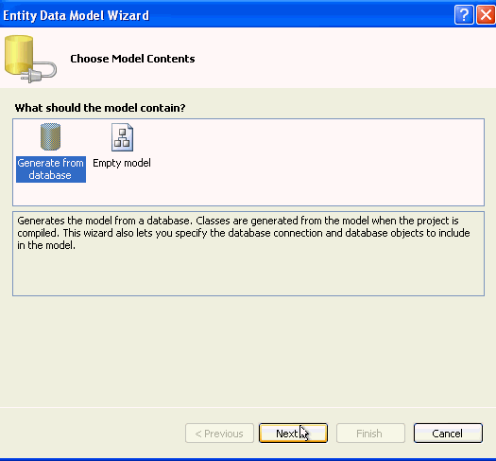
Task: Click the empty footer area left of Previous
Action: point(92,433)
